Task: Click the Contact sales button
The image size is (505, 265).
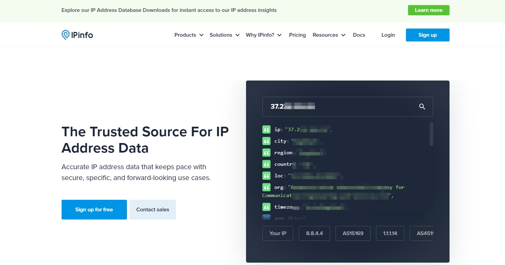Action: [152, 210]
